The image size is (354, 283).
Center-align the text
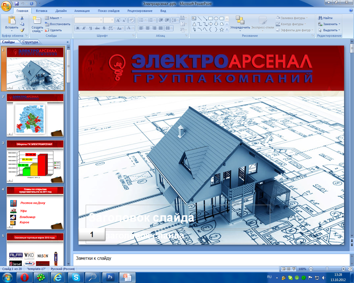tap(148, 28)
